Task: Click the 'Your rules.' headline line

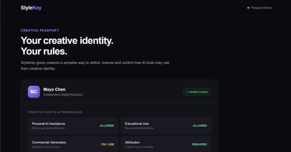Action: tap(44, 51)
